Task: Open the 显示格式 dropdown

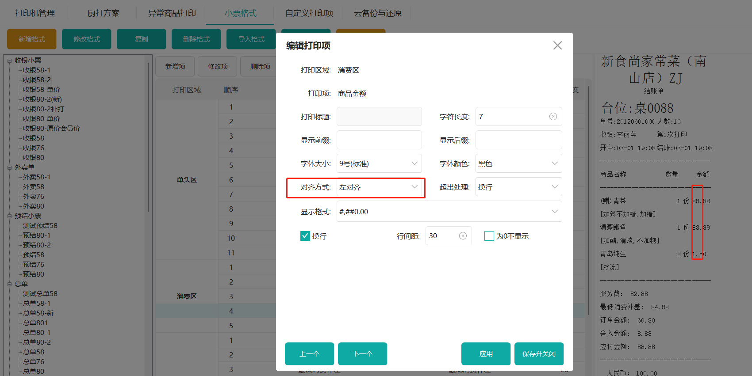Action: click(449, 212)
